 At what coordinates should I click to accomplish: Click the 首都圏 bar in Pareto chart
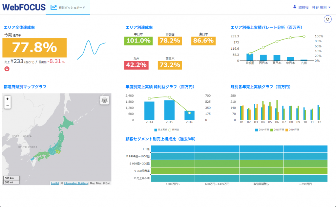click(x=250, y=57)
